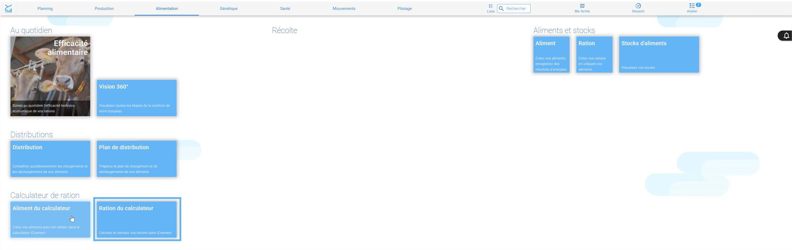Open the Aliment du calculateur tile
Image resolution: width=792 pixels, height=250 pixels.
pos(50,220)
